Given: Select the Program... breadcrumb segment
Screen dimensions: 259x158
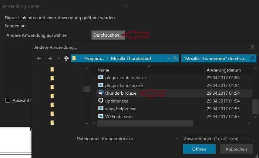Looking at the screenshot, I should click(94, 58).
